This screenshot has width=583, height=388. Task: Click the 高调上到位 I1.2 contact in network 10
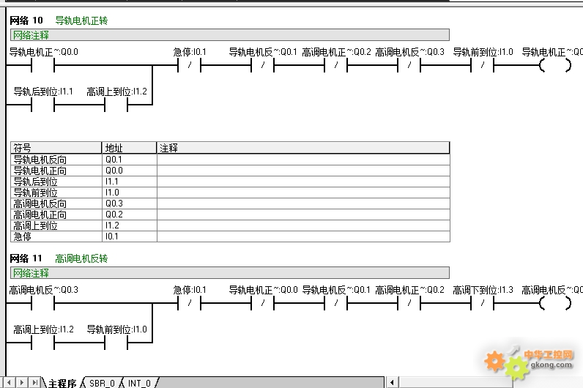(x=116, y=105)
